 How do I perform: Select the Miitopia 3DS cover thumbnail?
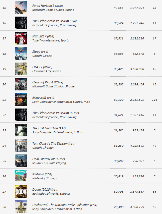(x=21, y=176)
